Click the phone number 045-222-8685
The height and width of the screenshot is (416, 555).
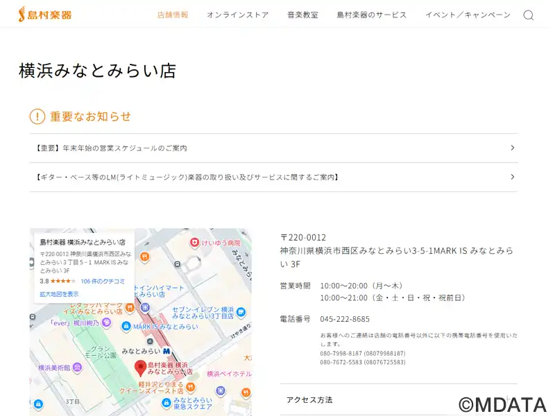(345, 319)
